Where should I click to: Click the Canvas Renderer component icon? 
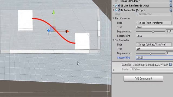click(116, 1)
